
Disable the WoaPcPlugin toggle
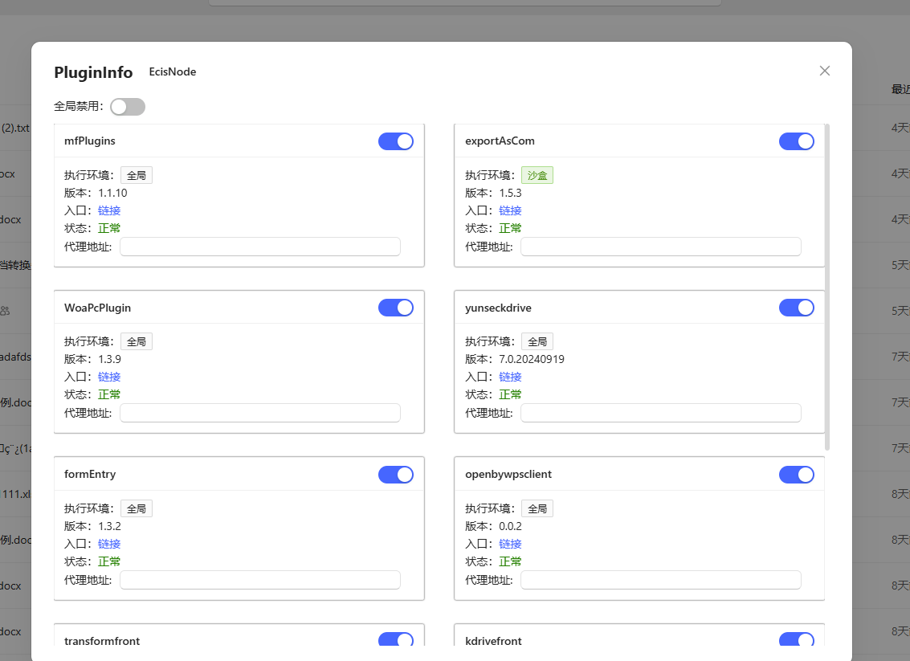[396, 308]
